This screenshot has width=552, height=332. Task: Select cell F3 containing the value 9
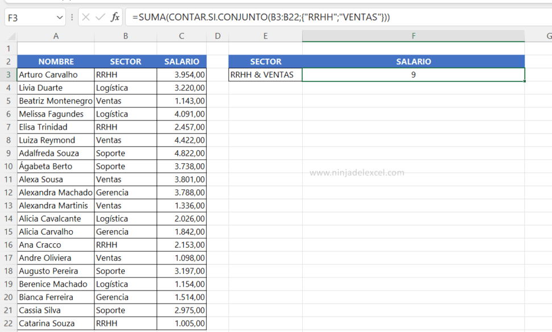coord(413,74)
